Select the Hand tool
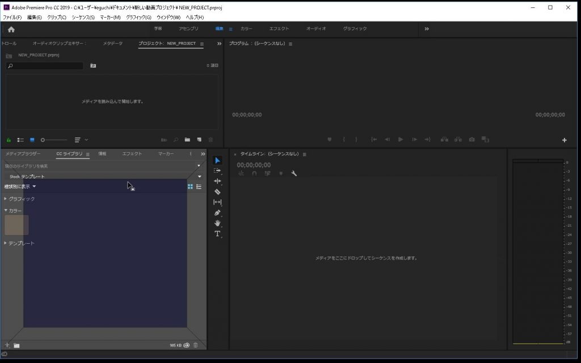The width and height of the screenshot is (581, 363). [x=217, y=223]
